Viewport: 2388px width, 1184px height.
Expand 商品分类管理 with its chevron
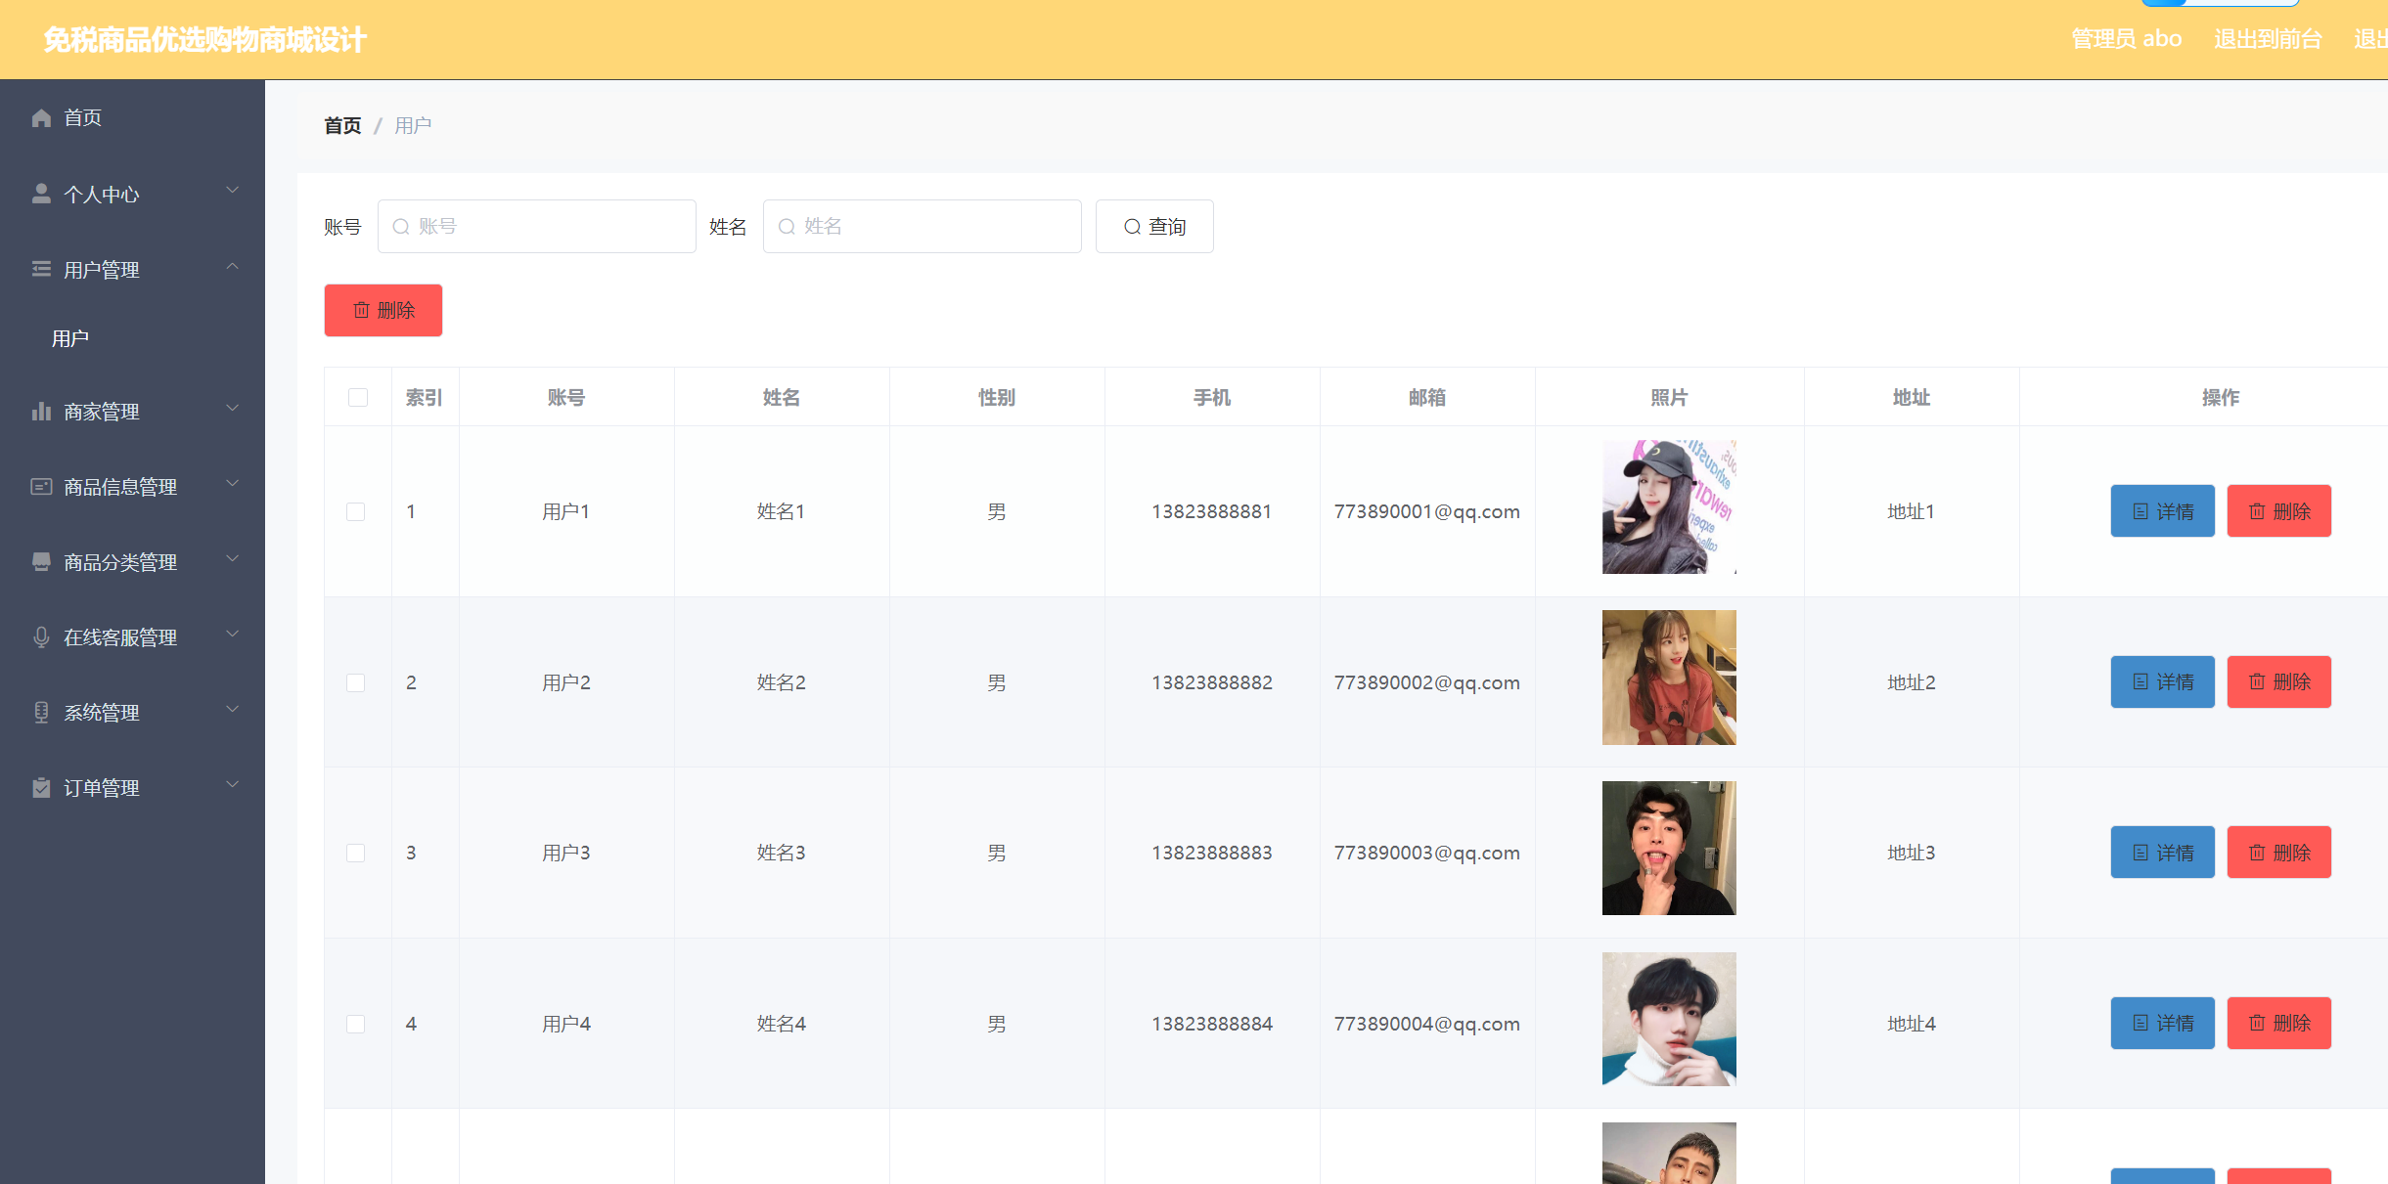pyautogui.click(x=233, y=559)
